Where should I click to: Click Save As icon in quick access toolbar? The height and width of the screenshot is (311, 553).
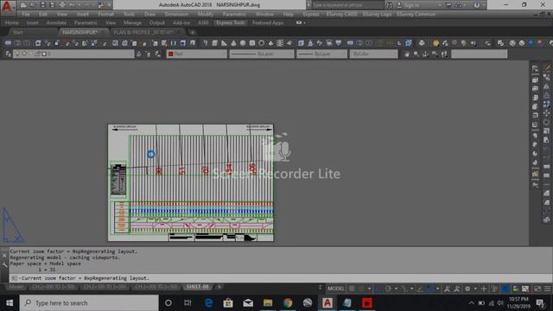pyautogui.click(x=53, y=5)
